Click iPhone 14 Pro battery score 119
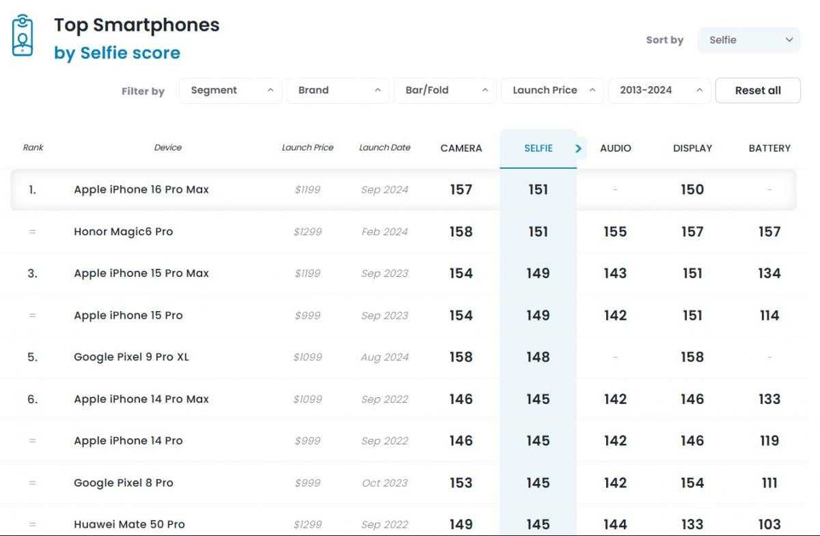The image size is (820, 536). (769, 441)
